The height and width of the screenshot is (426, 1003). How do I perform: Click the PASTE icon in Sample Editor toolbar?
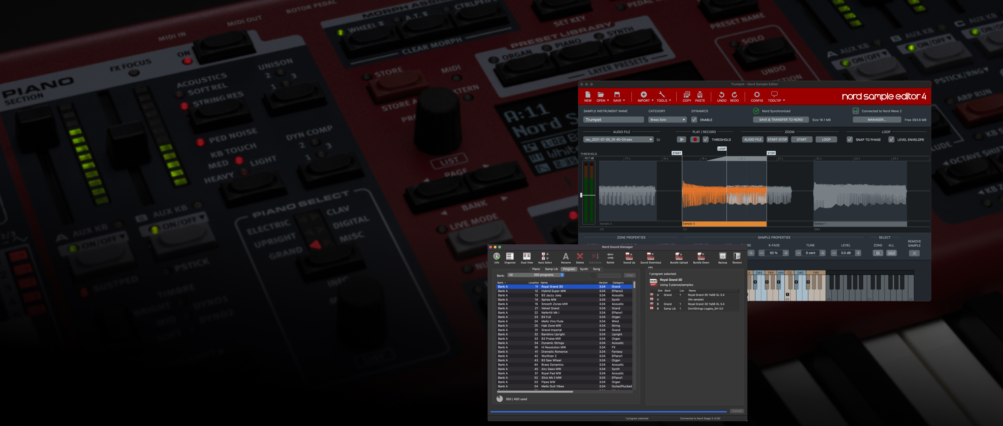(x=700, y=96)
